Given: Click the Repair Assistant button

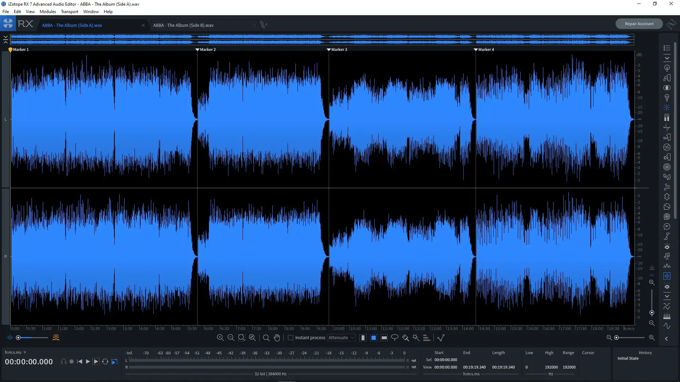Looking at the screenshot, I should [x=639, y=24].
